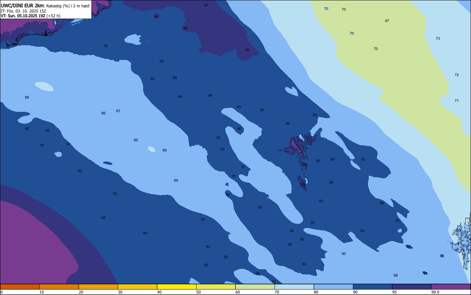
Task: Pick the pale green 60–70 legend swatch
Action: [x=255, y=287]
